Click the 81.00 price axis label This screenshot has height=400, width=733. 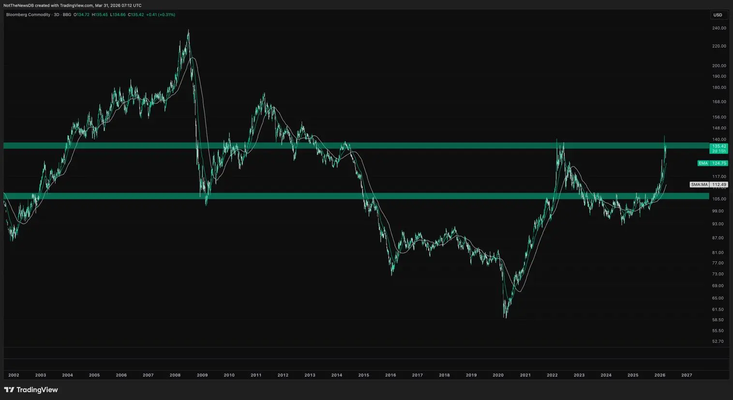718,253
